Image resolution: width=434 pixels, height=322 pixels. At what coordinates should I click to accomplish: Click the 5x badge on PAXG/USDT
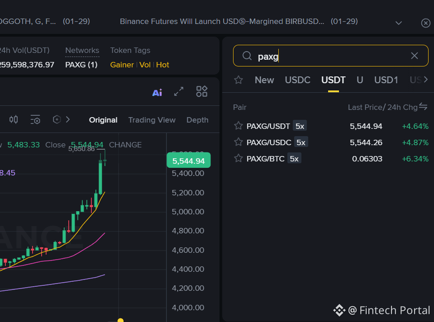click(300, 126)
